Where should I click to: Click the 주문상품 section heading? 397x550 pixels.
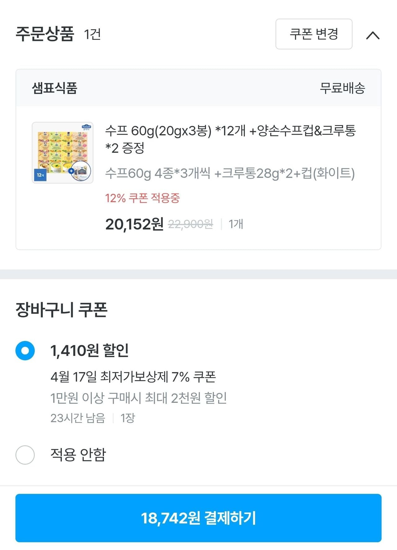click(45, 34)
